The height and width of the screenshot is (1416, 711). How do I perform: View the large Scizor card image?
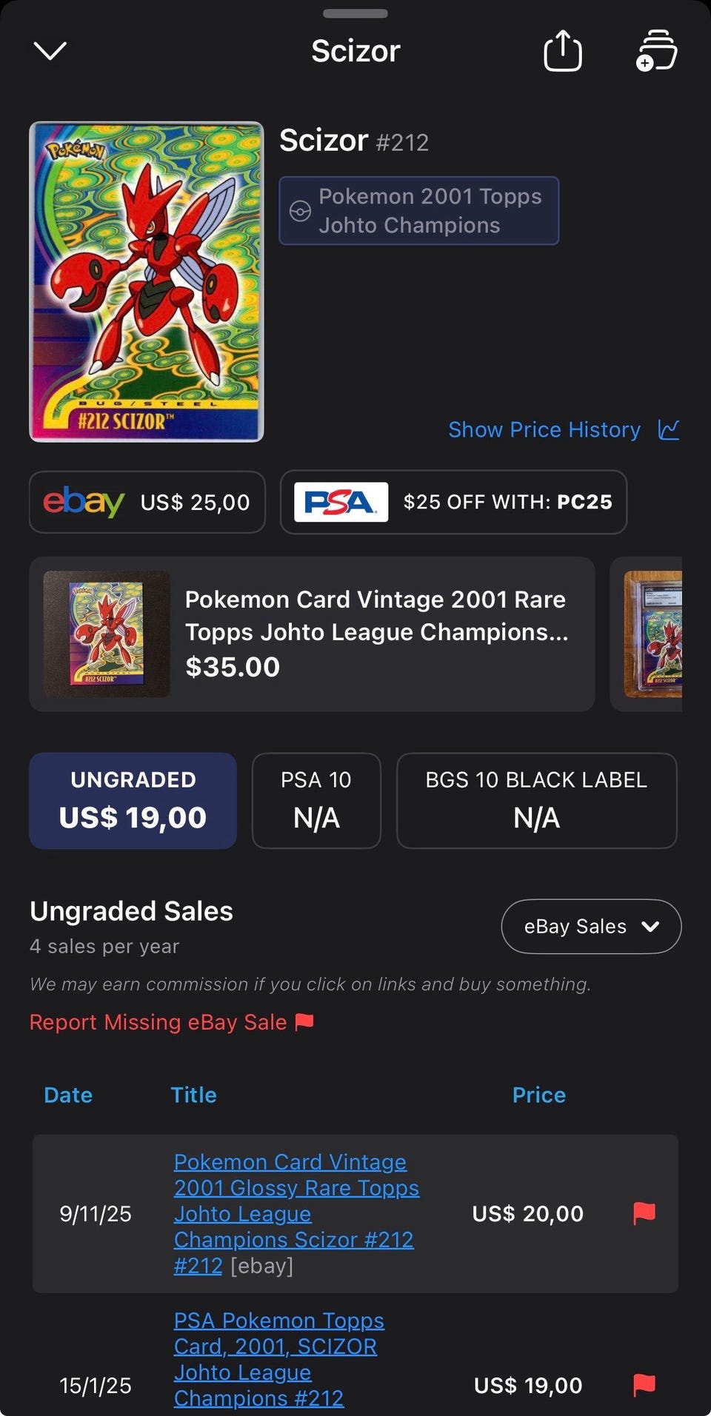(x=147, y=282)
